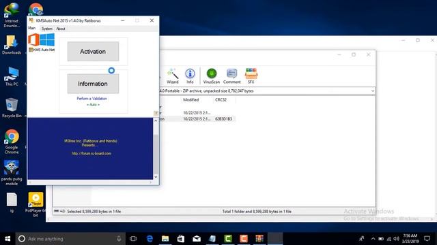Viewport: 437px width, 245px height.
Task: Click the Information button in KMSAuto
Action: pyautogui.click(x=93, y=84)
